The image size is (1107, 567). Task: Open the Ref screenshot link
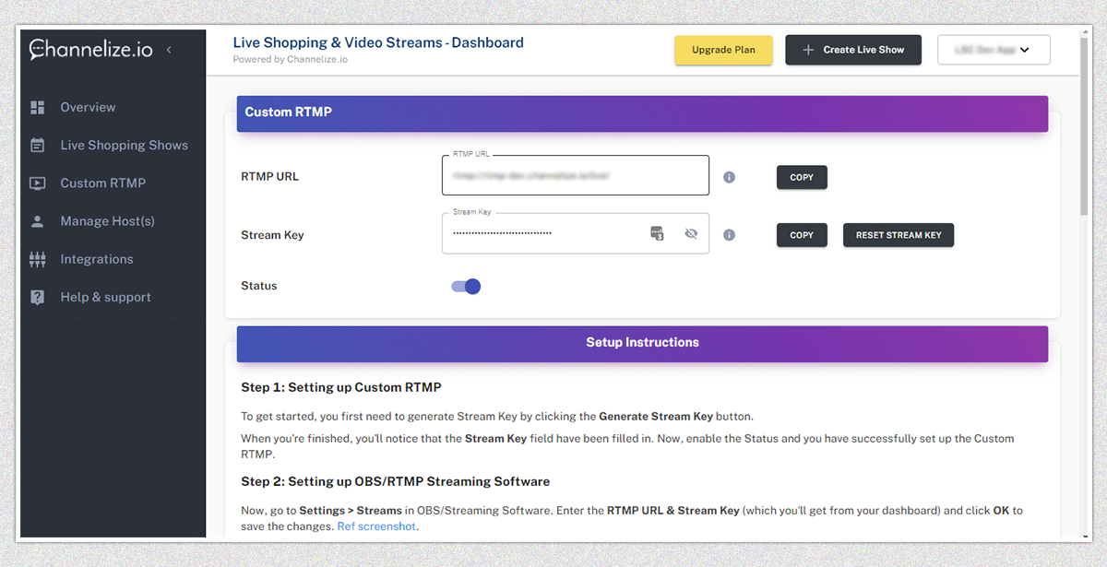[x=376, y=526]
